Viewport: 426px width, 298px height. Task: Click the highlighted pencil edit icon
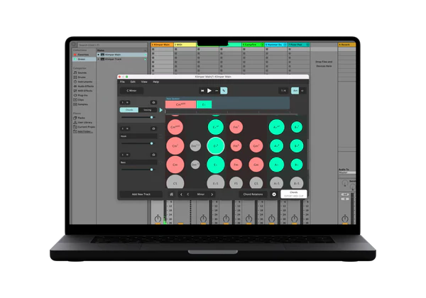pos(223,90)
